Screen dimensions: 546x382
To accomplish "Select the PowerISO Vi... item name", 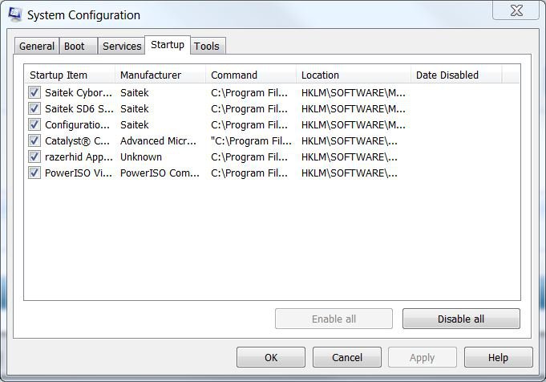I will (79, 173).
